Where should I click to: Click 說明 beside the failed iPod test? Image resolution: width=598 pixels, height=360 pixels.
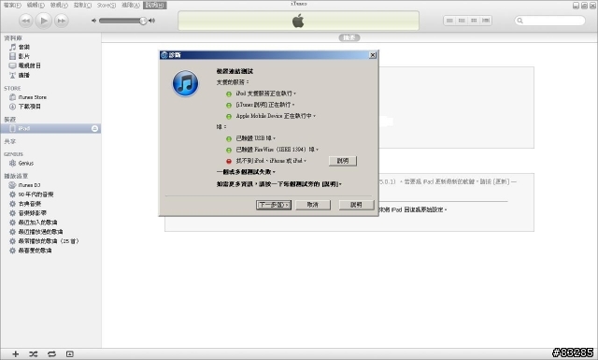343,161
